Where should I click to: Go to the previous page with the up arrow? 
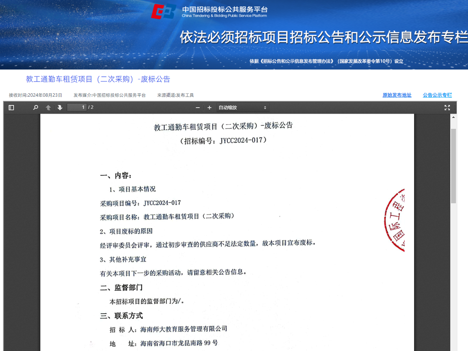[x=48, y=107]
